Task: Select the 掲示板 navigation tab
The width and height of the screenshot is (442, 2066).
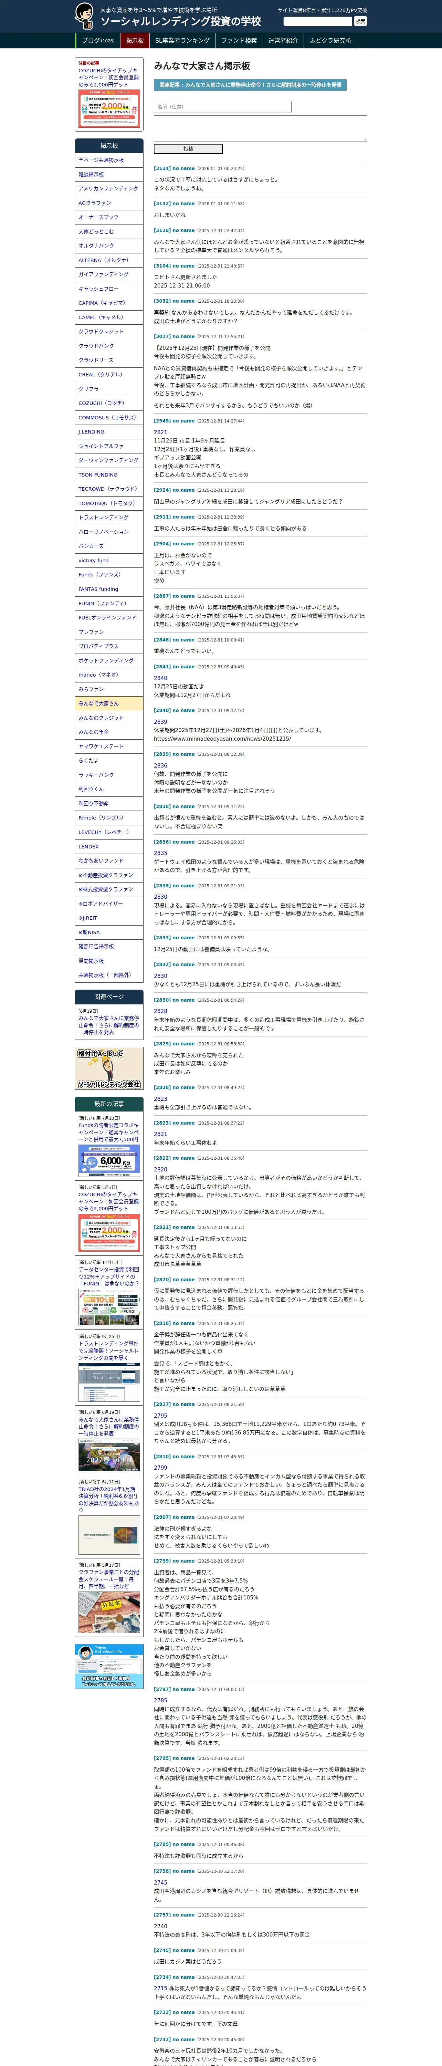Action: 135,41
